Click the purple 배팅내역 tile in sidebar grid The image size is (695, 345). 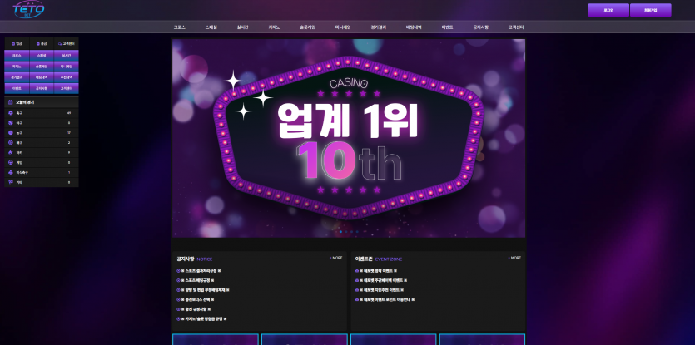(x=42, y=77)
